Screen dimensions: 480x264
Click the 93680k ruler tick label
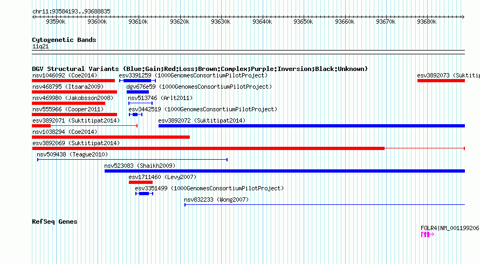427,22
